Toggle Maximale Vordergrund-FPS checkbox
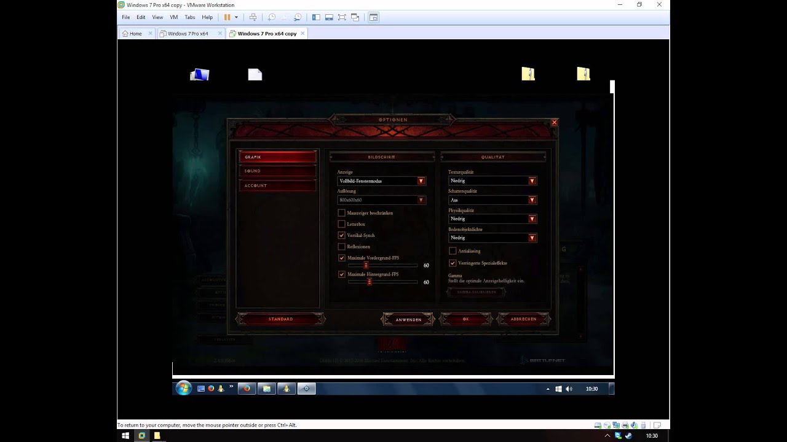This screenshot has width=787, height=442. [342, 258]
